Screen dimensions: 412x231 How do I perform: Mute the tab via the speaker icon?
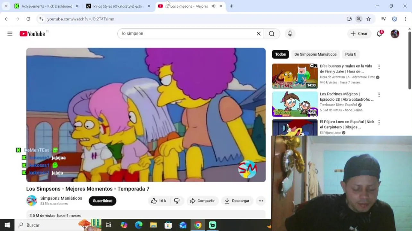213,6
